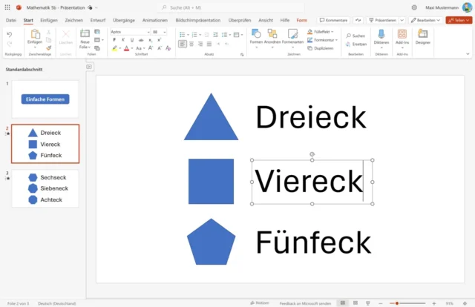475x307 pixels.
Task: Open the Add-Ins gallery
Action: click(x=402, y=37)
